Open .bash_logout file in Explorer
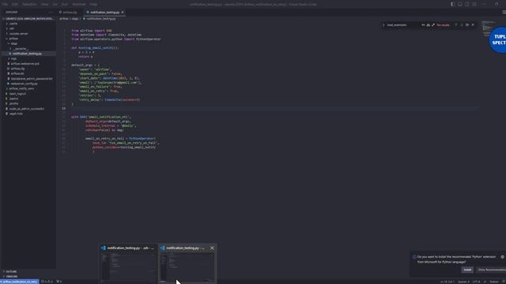Image resolution: width=506 pixels, height=284 pixels. [17, 94]
